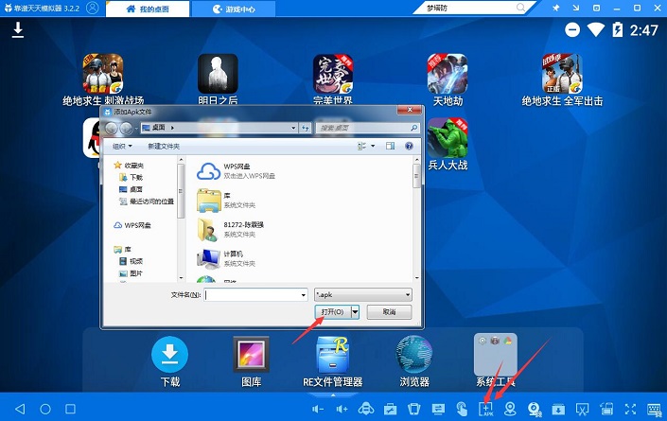Viewport: 667px width, 421px height.
Task: Click the volume down icon in bottom toolbar
Action: coord(318,409)
